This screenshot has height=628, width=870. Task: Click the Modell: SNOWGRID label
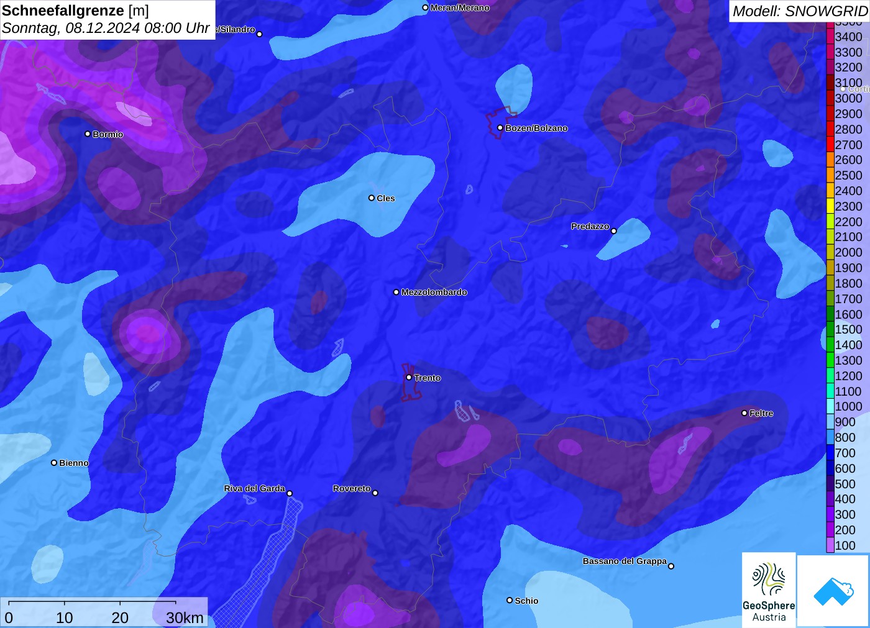(800, 11)
